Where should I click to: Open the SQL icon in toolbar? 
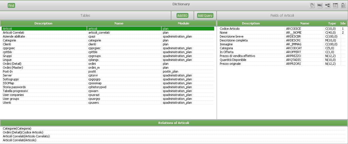point(320,6)
